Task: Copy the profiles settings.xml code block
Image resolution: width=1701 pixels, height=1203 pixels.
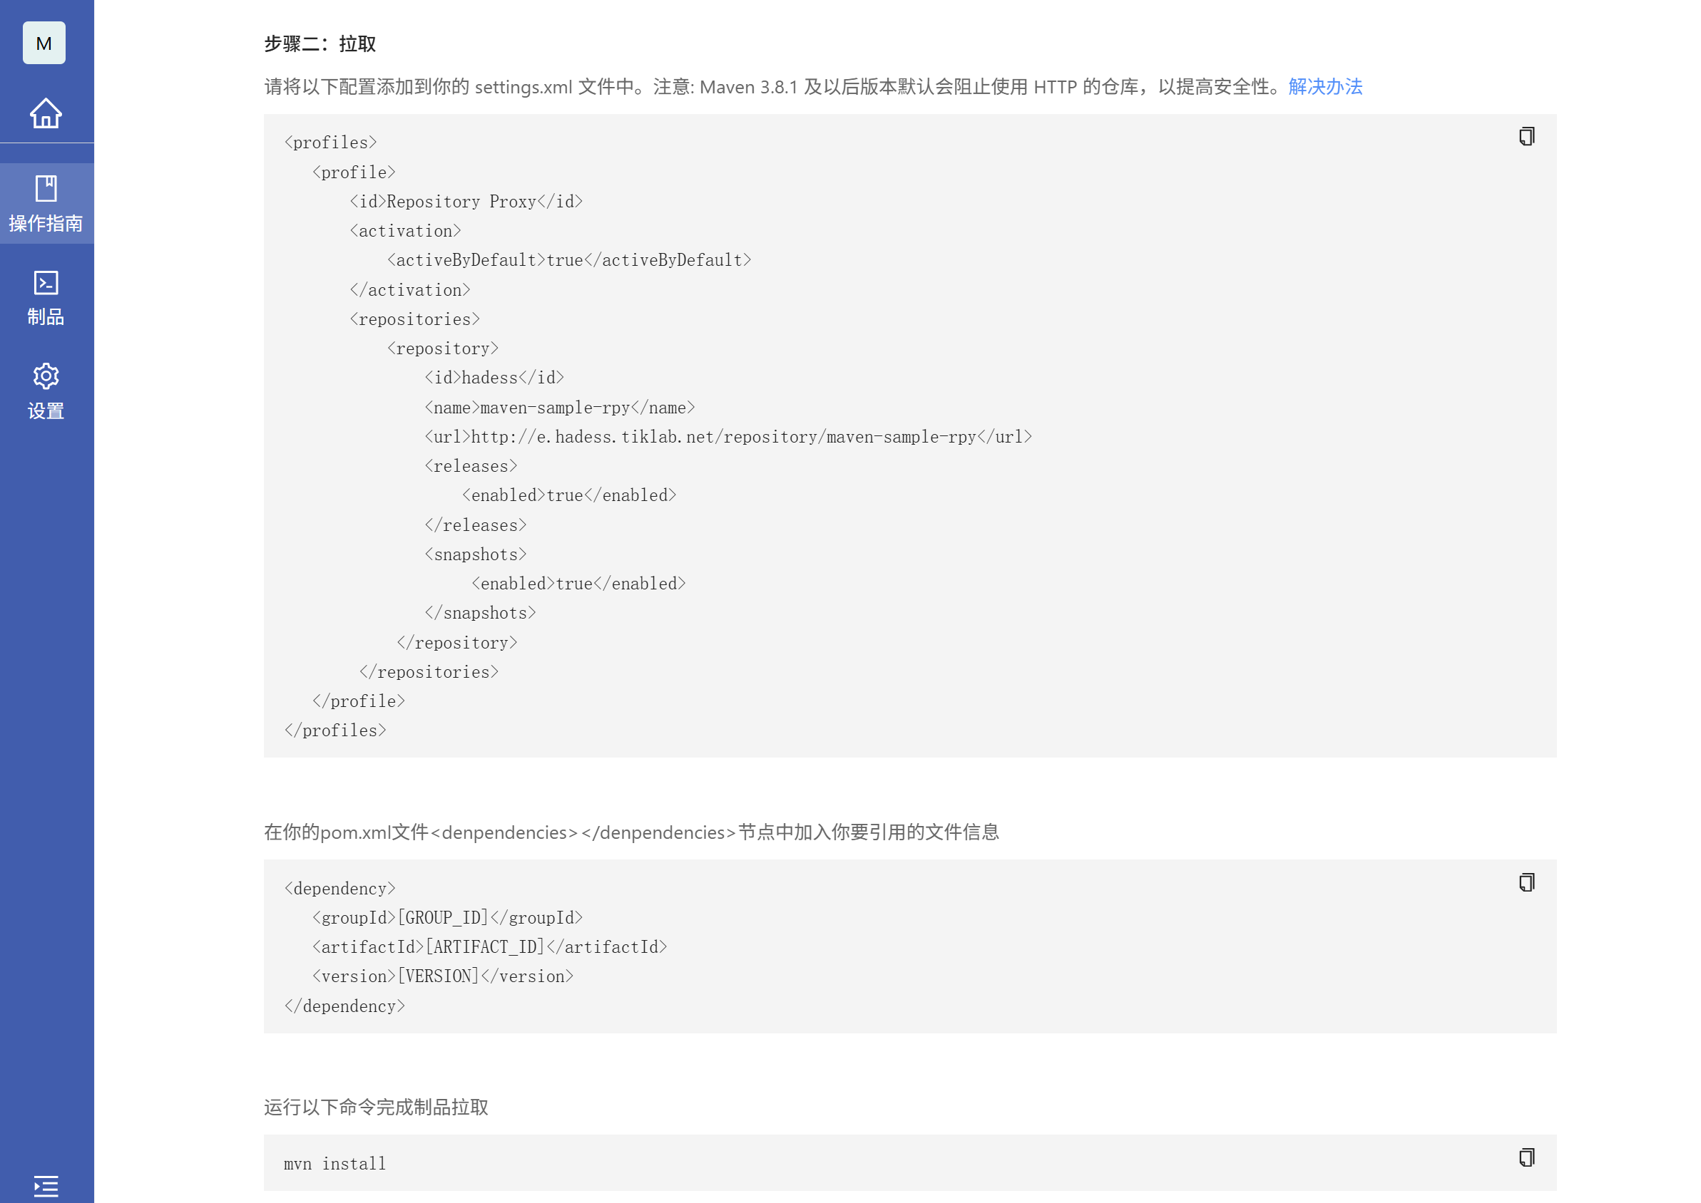Action: pyautogui.click(x=1526, y=136)
